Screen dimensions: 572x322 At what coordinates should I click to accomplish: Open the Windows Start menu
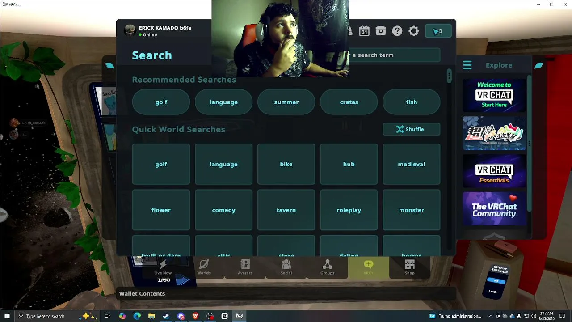click(x=7, y=316)
